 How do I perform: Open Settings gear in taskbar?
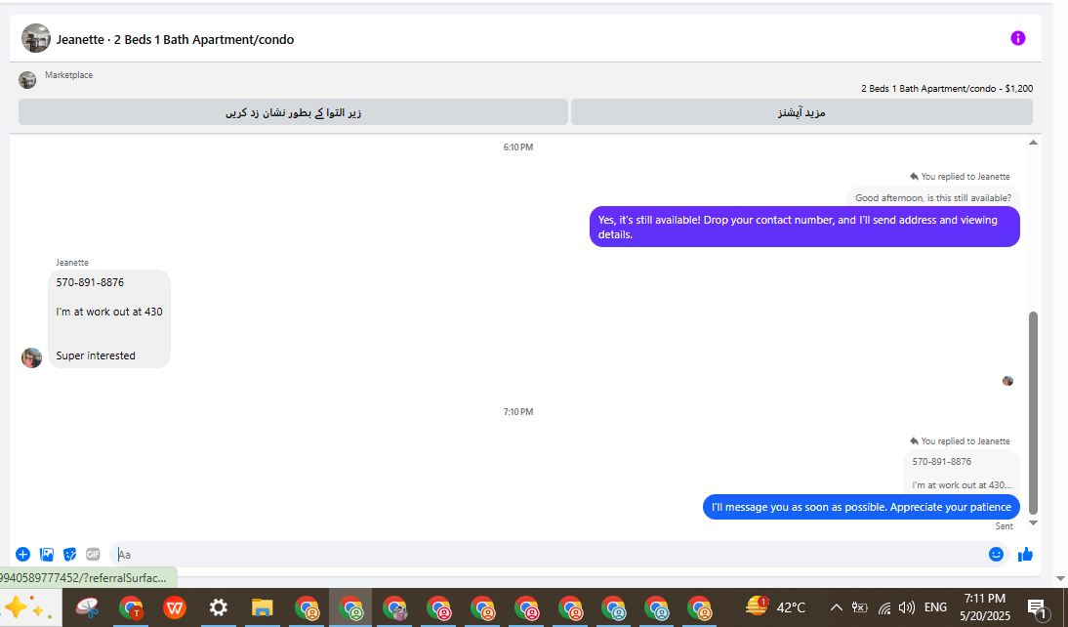point(218,607)
